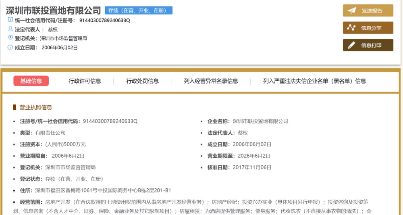This screenshot has height=215, width=403.
Task: Select the 基础信息 tab
Action: [x=31, y=81]
